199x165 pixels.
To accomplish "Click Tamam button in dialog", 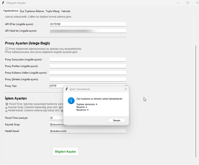I will point(116,120).
